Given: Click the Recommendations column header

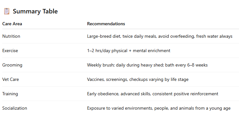Looking at the screenshot, I should pyautogui.click(x=106, y=24).
